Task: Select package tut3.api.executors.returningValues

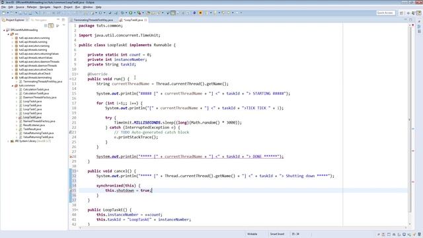Action: pos(38,54)
